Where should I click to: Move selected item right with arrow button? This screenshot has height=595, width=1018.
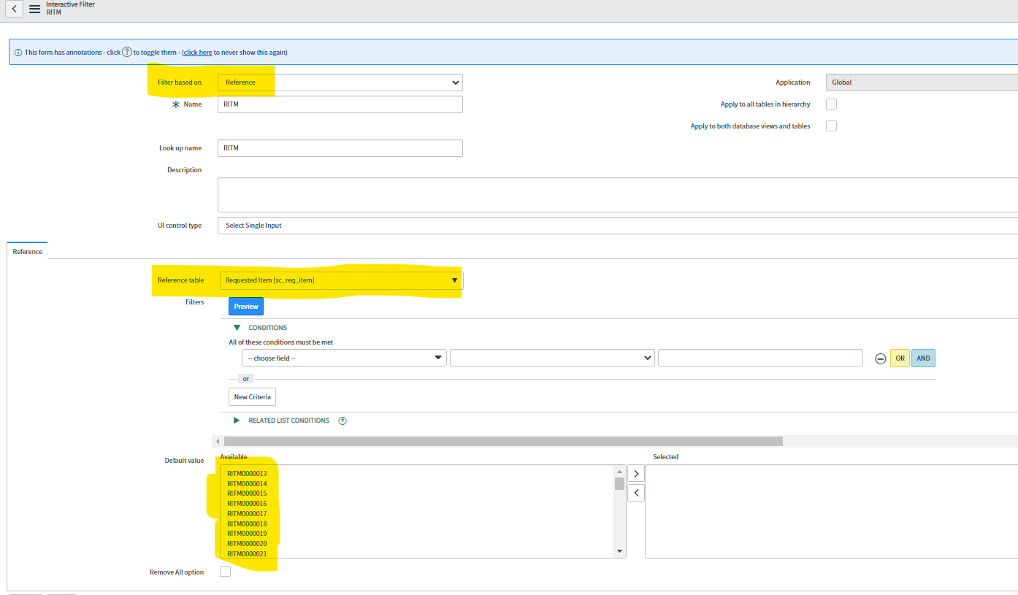[x=636, y=474]
